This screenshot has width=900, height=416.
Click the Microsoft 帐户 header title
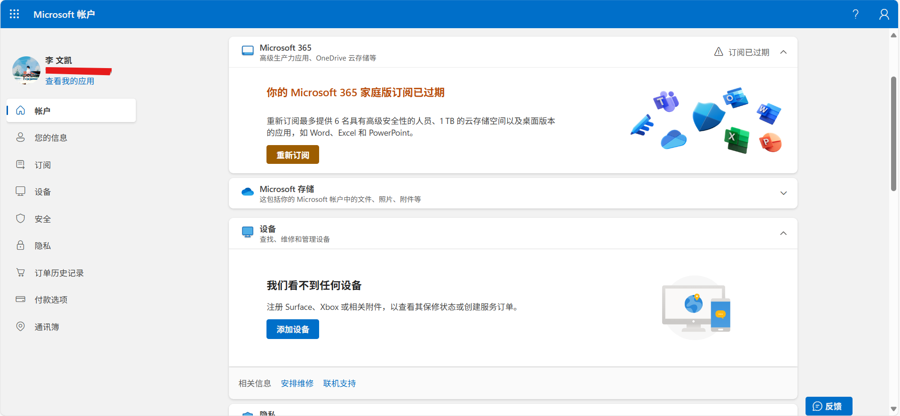coord(64,15)
